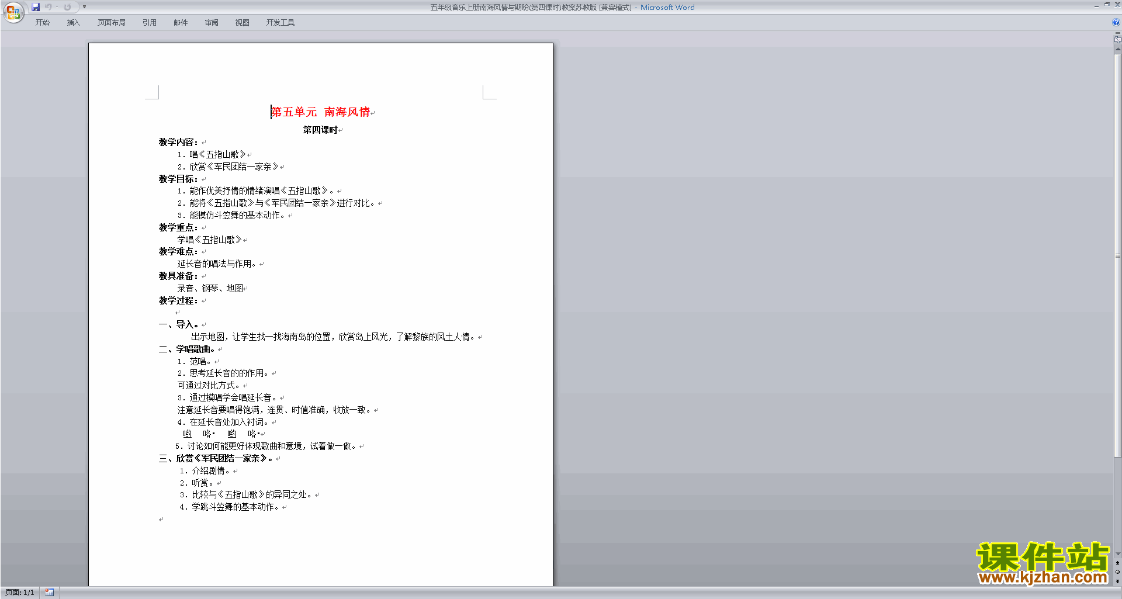This screenshot has width=1122, height=599.
Task: Click the heading '教学过程:'
Action: (179, 300)
